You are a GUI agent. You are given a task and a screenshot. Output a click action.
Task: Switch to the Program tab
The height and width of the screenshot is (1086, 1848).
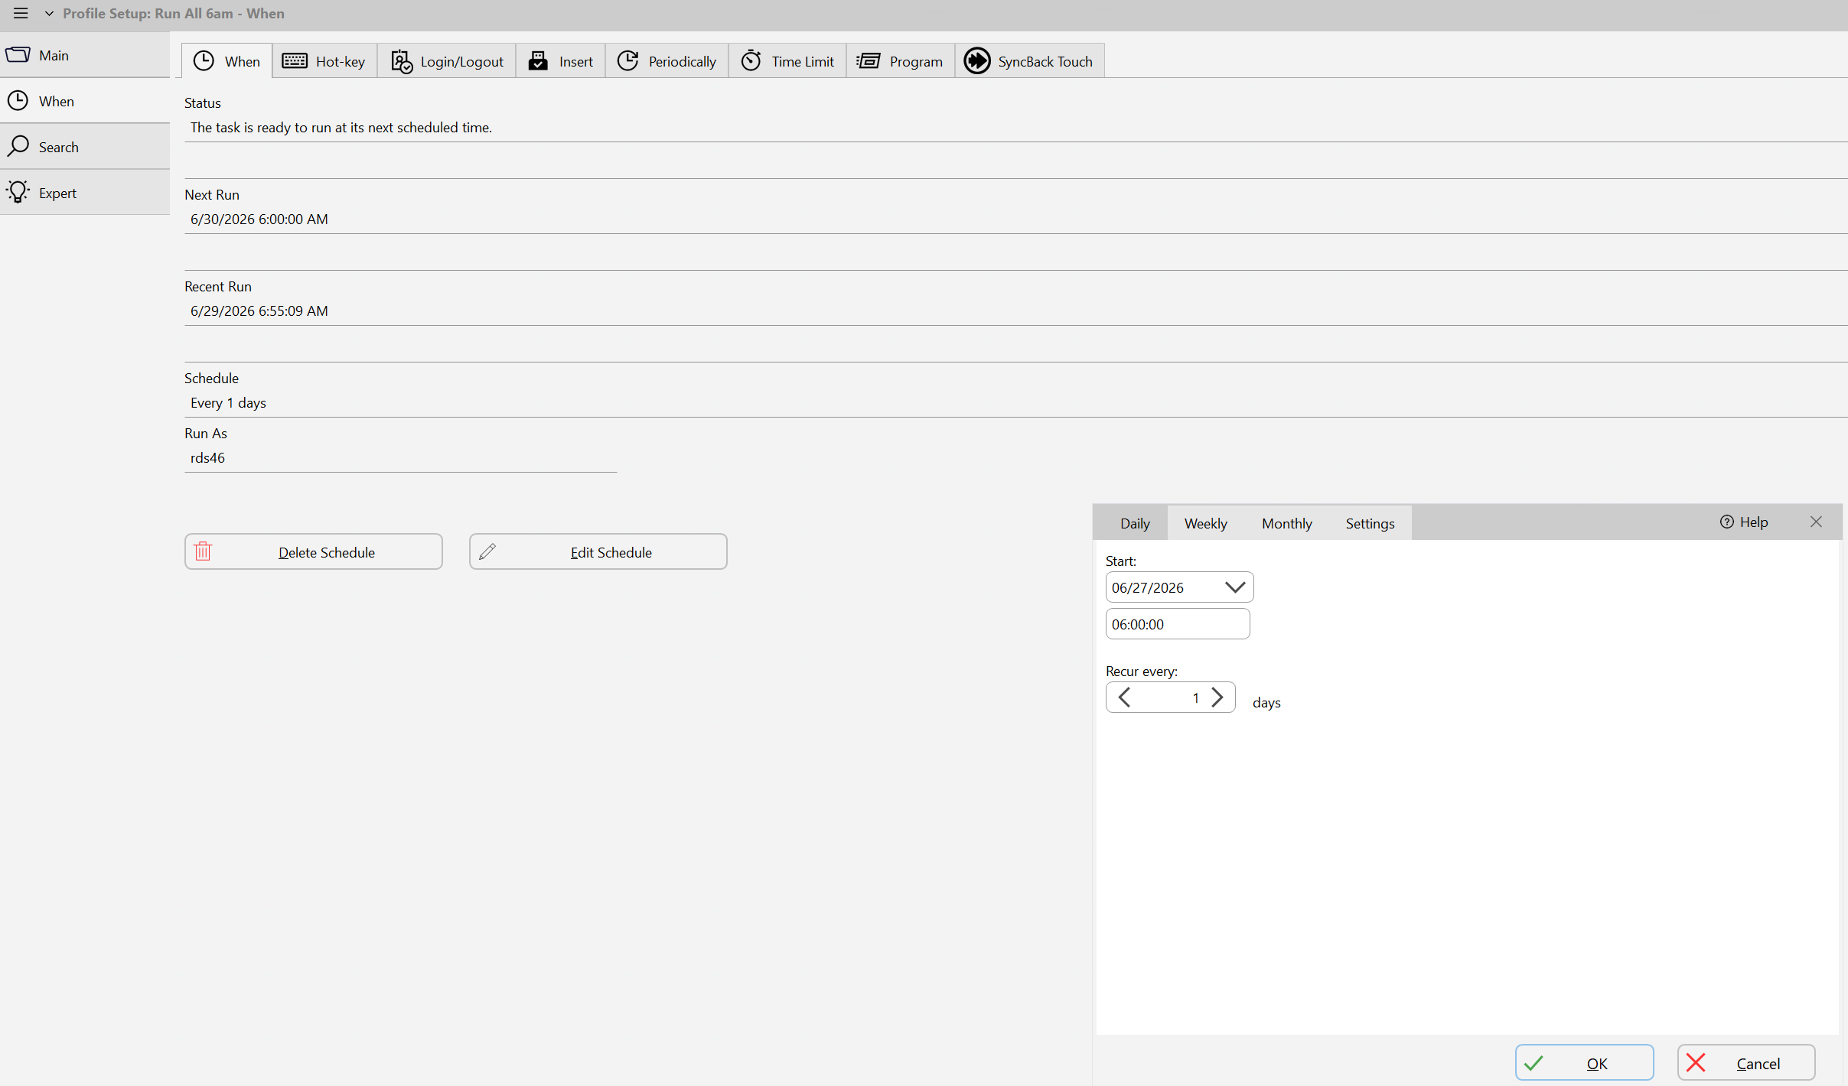coord(901,61)
